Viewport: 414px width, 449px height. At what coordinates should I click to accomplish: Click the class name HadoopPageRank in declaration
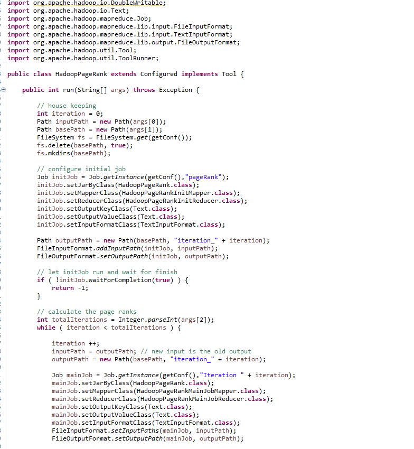(81, 74)
